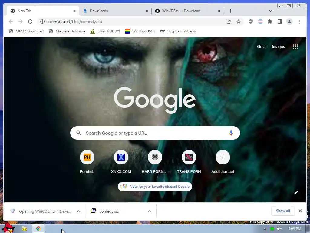Open Extensions puzzle-piece menu
Viewport: 310px width, 233px height.
coord(270,22)
